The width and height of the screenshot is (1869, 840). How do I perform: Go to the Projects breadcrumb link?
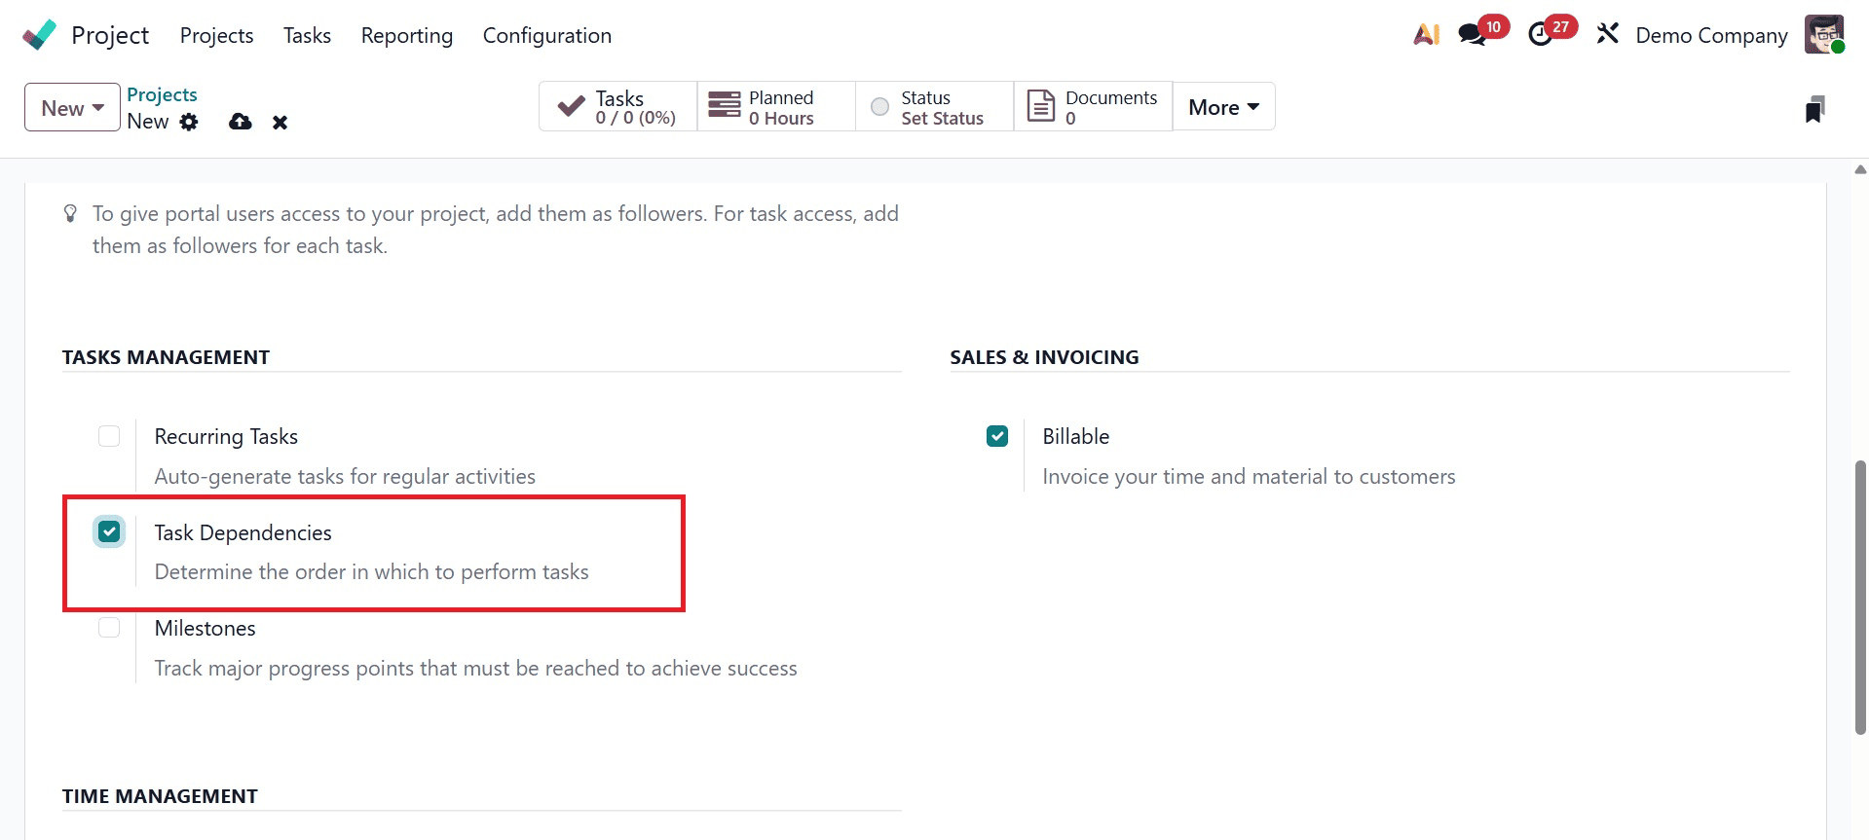coord(162,94)
